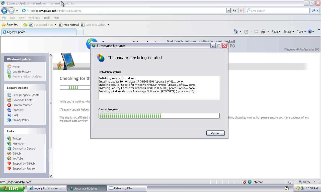Open the Page dropdown menu

(276, 31)
